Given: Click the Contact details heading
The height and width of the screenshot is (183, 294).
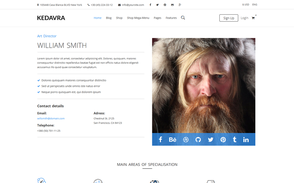Looking at the screenshot, I should [x=51, y=106].
